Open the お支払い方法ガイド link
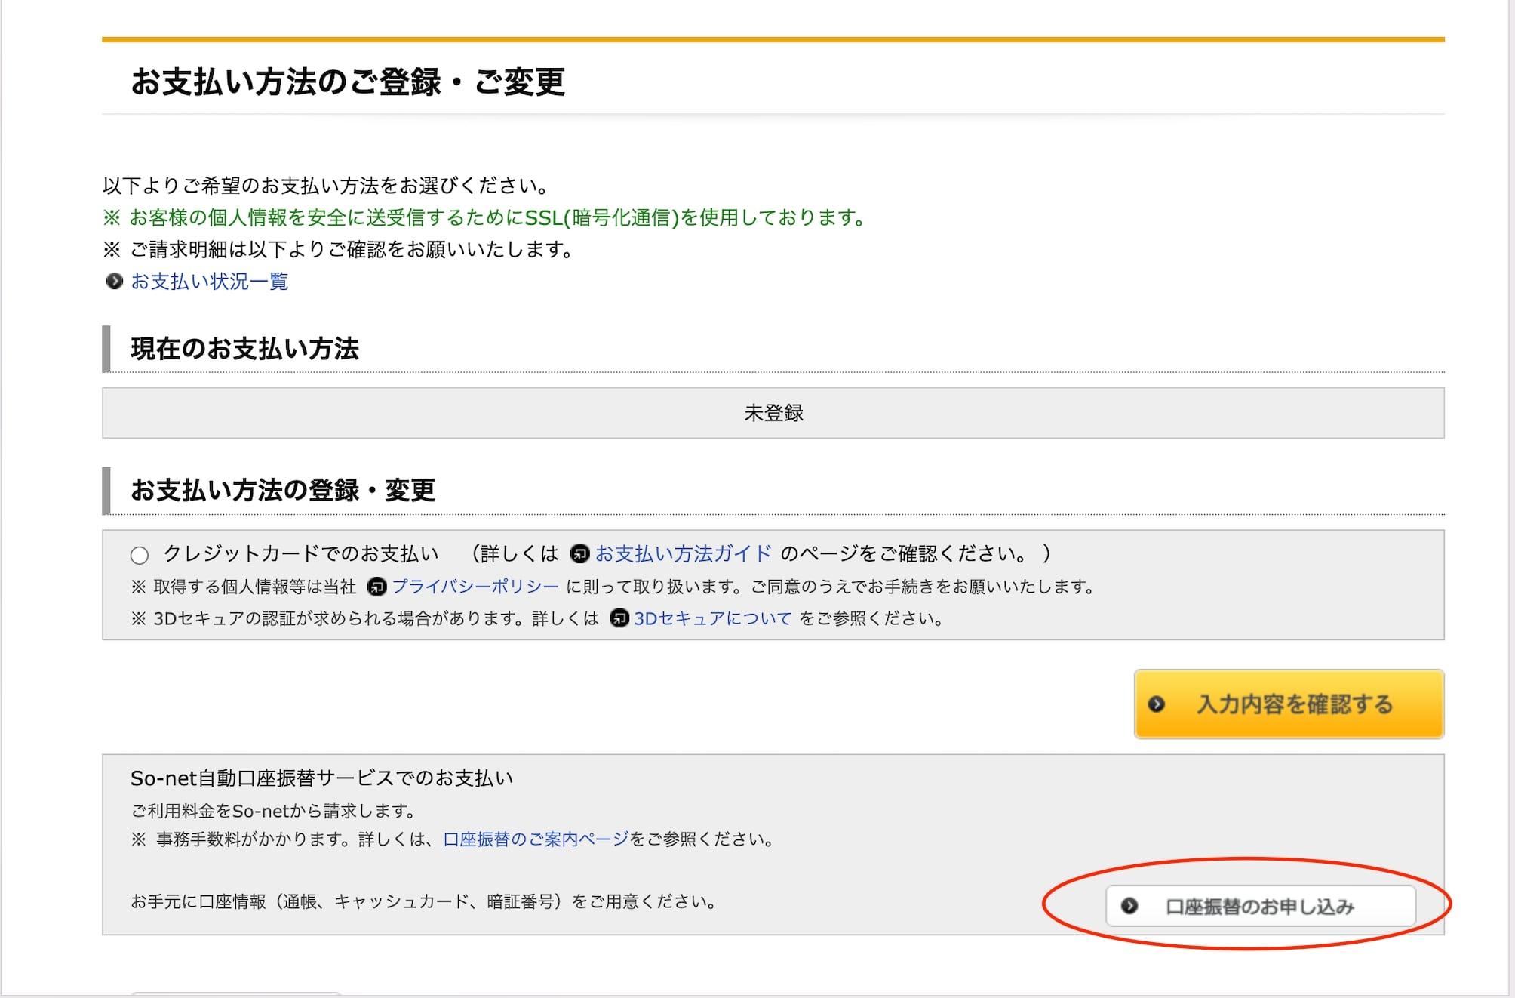 pos(683,554)
